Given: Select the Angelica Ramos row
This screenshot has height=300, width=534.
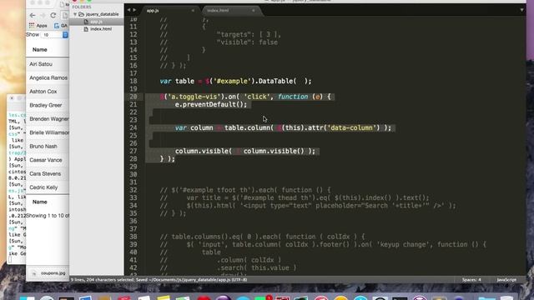Looking at the screenshot, I should click(x=48, y=77).
